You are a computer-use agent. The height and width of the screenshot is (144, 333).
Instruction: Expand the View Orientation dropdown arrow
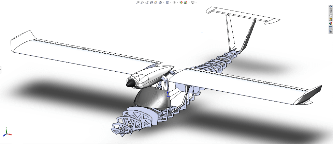coord(164,2)
